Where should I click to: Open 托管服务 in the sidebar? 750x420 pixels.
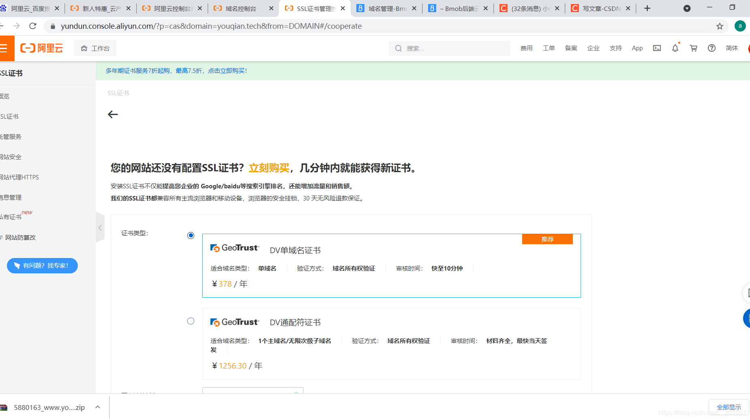[11, 137]
